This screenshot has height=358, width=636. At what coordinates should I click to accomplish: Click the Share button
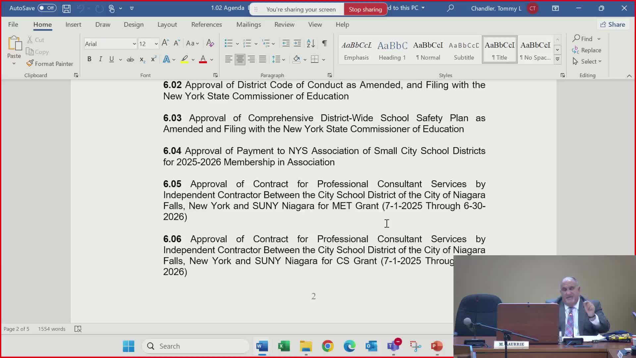pyautogui.click(x=613, y=25)
